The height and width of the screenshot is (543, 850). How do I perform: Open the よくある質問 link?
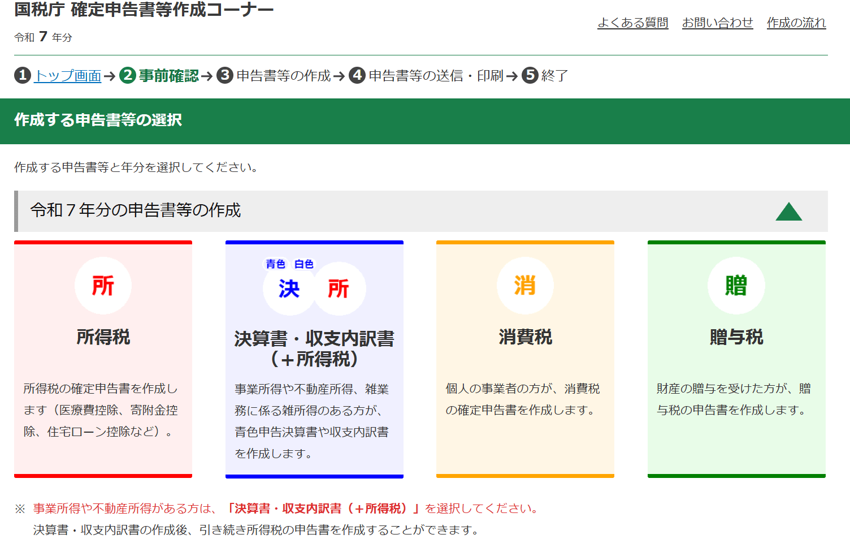[x=632, y=23]
